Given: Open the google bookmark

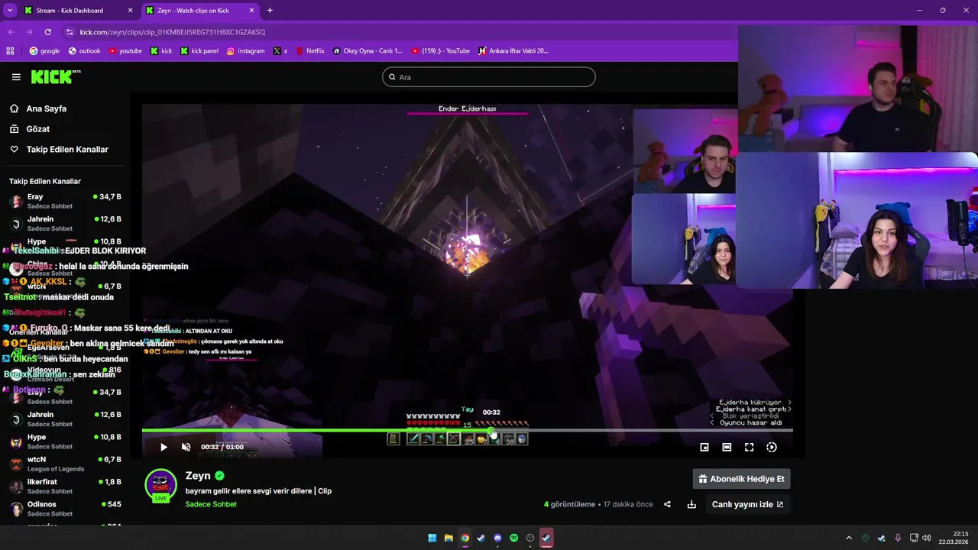Looking at the screenshot, I should [x=44, y=51].
